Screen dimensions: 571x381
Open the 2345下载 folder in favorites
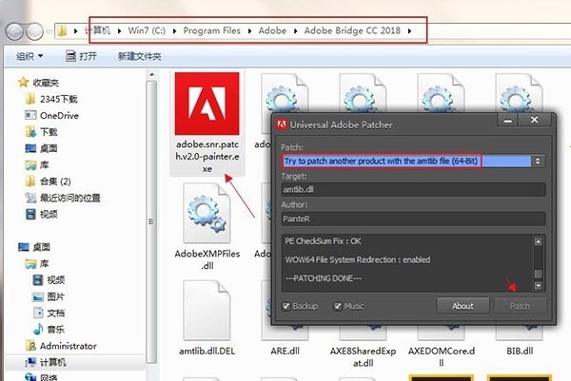point(51,99)
